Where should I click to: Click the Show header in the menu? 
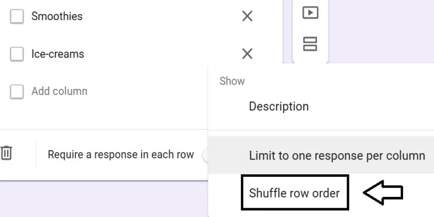click(232, 81)
